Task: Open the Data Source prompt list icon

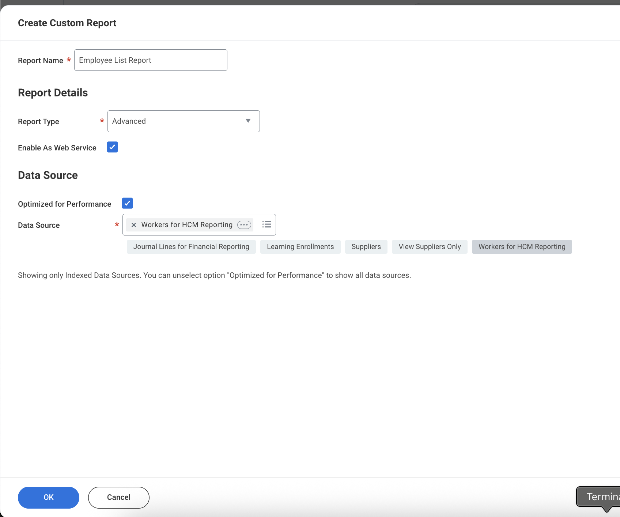Action: point(267,225)
